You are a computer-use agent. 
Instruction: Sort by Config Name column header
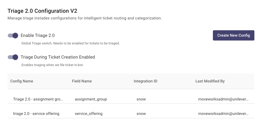[x=22, y=81]
